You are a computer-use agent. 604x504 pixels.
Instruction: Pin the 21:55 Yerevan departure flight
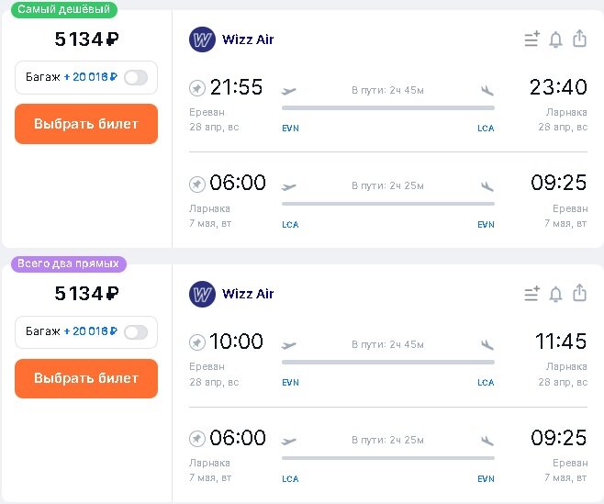coord(196,88)
